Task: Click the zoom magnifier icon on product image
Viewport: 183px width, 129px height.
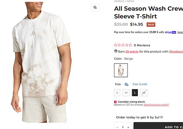Action: pyautogui.click(x=95, y=8)
